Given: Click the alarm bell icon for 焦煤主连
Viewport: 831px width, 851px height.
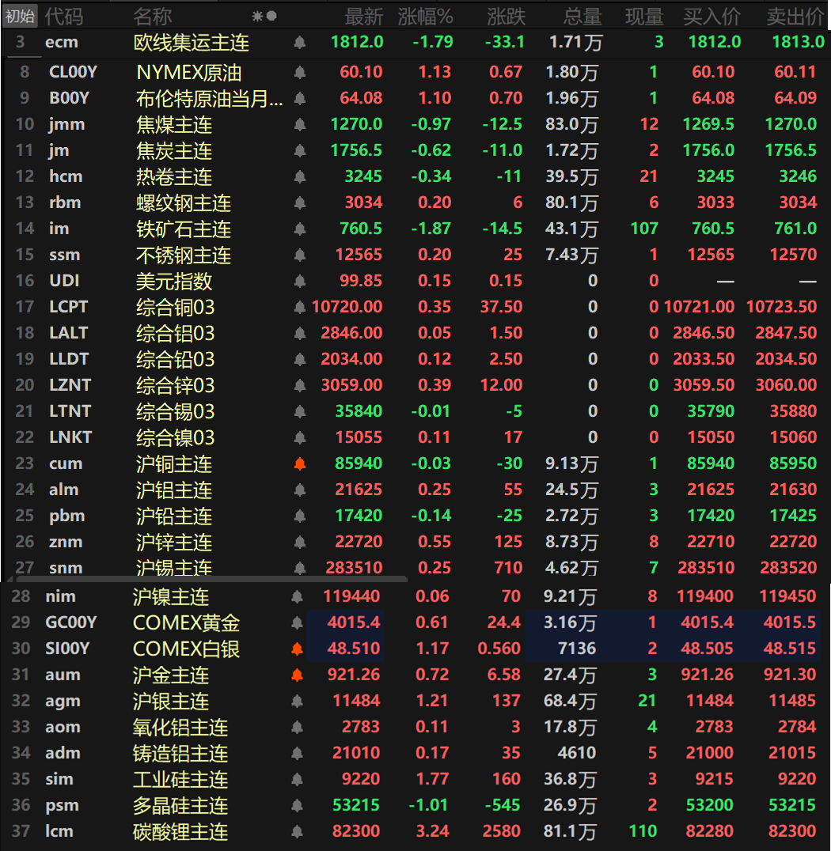Looking at the screenshot, I should coord(298,124).
